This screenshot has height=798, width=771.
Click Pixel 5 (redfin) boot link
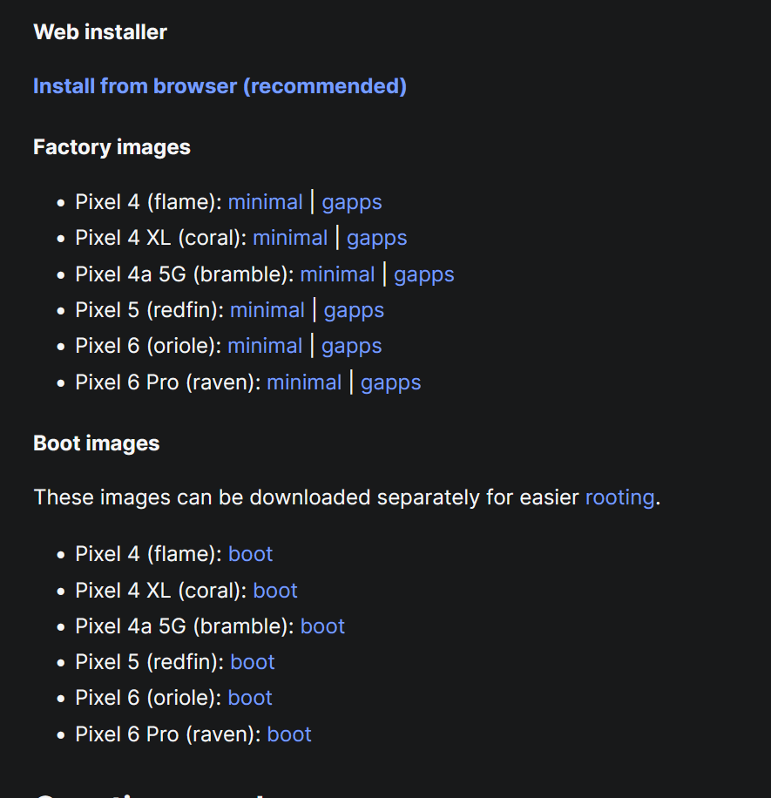(x=253, y=662)
